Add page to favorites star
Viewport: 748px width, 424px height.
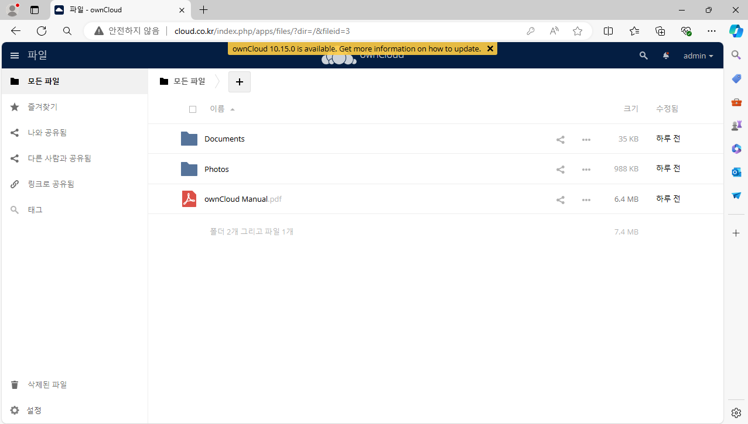578,31
